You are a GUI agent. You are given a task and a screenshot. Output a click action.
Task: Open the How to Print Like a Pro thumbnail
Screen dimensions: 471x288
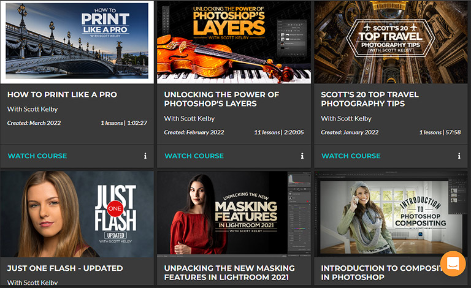[x=77, y=42]
